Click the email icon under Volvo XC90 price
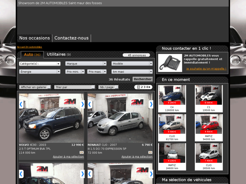Viewport: 246px width, 184px height. coord(82,153)
